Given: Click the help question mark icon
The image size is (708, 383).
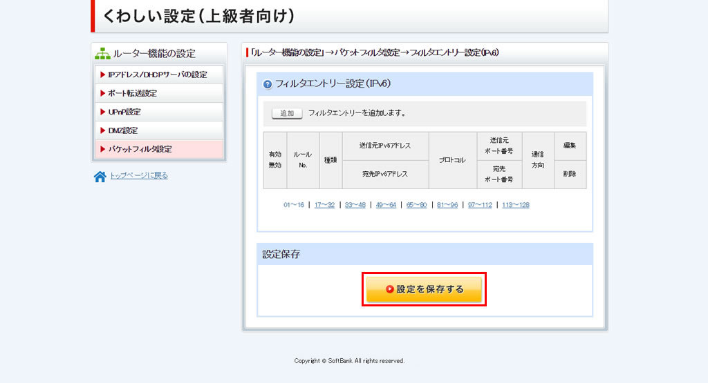Looking at the screenshot, I should (x=268, y=84).
